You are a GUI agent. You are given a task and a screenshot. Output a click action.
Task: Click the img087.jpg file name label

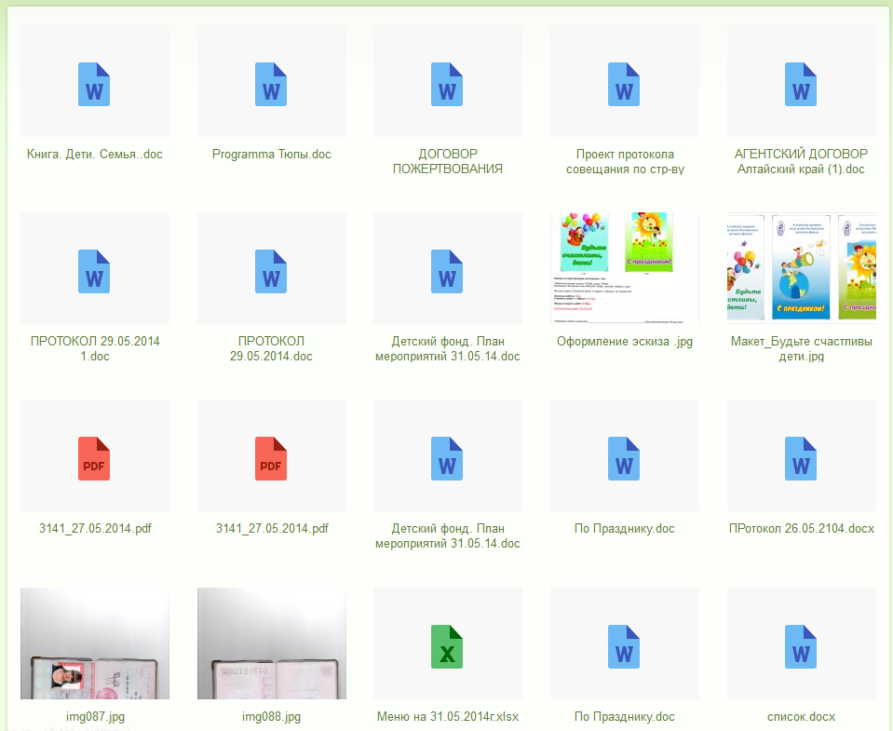click(x=95, y=717)
